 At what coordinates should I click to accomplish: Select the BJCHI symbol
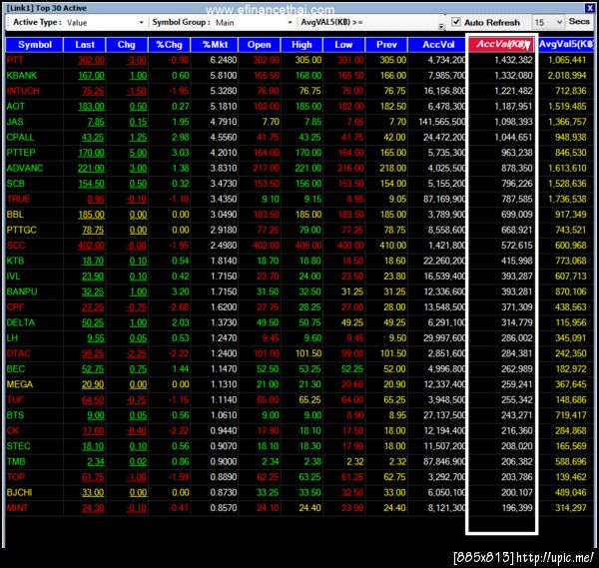click(19, 493)
